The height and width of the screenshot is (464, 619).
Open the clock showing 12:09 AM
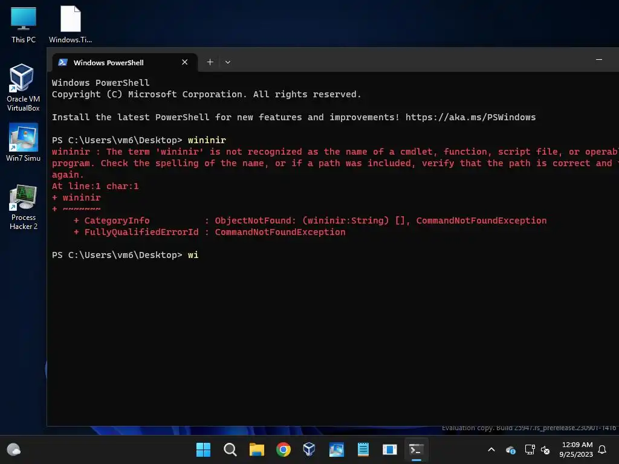tap(576, 449)
